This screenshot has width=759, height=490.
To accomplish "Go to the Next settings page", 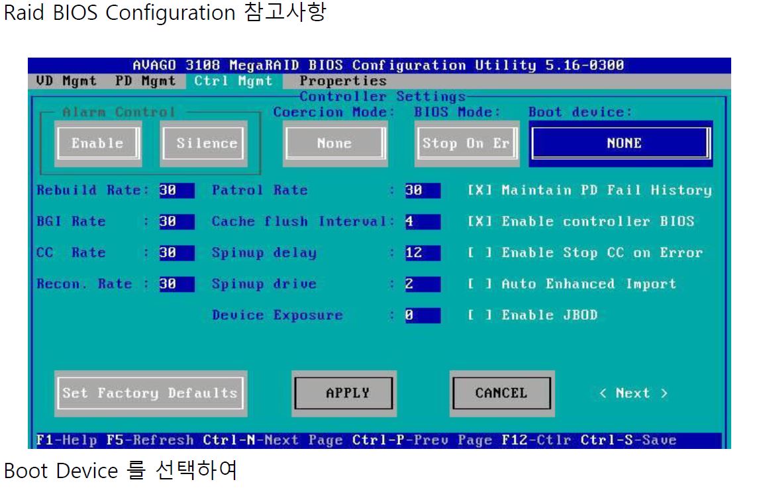I will pos(632,393).
